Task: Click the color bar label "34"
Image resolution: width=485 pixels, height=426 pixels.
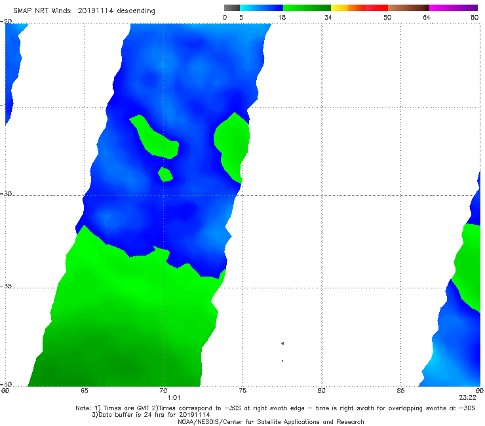Action: [x=328, y=17]
